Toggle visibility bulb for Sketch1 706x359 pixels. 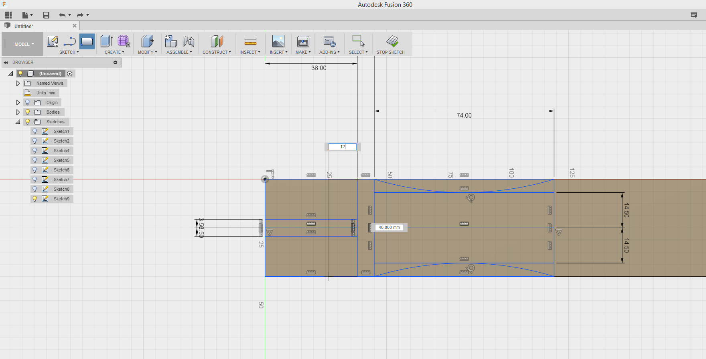[34, 131]
